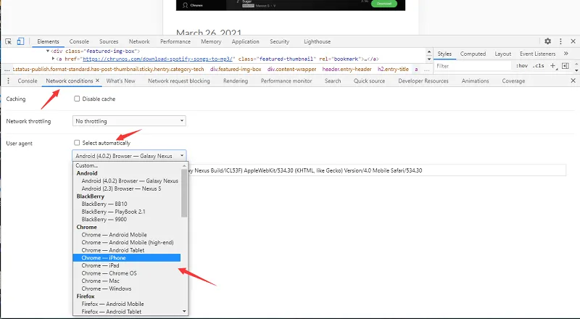Open the user agent dropdown showing Galaxy Nexus
Image resolution: width=580 pixels, height=319 pixels.
129,156
